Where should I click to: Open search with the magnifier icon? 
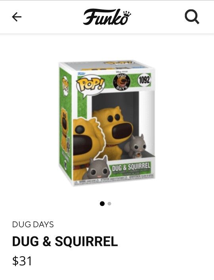pyautogui.click(x=192, y=17)
